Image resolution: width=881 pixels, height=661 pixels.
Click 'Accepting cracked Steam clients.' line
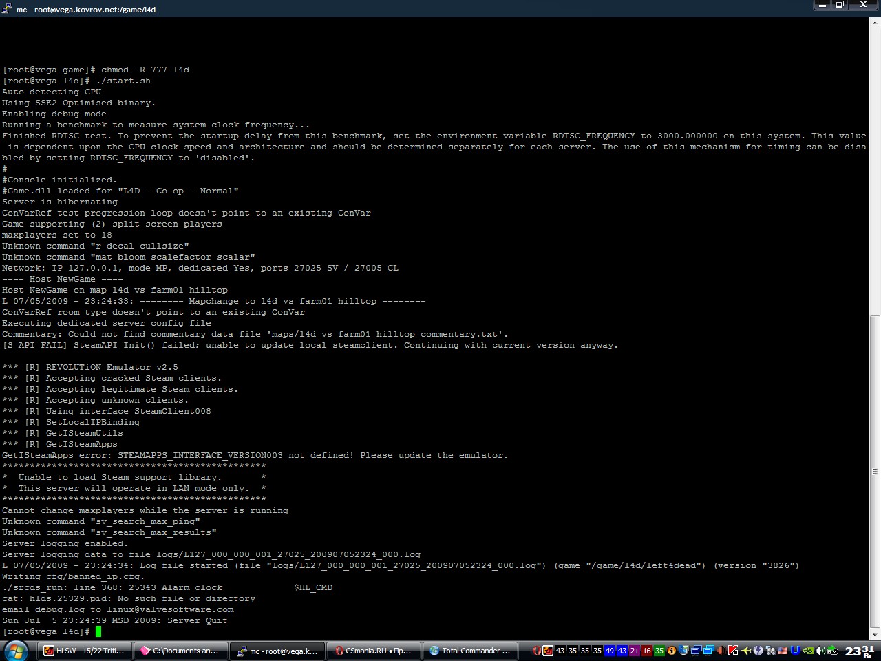click(112, 378)
